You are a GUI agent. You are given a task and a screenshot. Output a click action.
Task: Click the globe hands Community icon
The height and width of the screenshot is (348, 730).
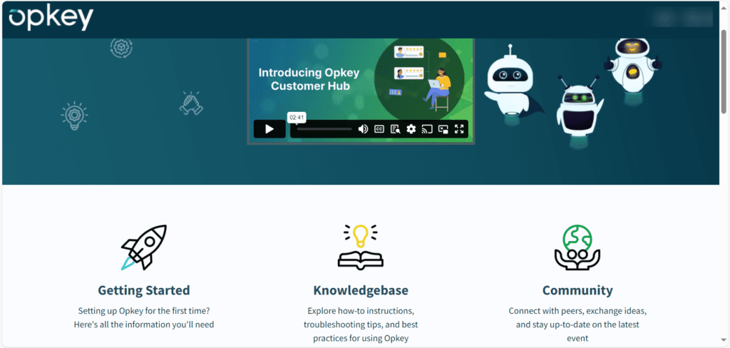click(x=577, y=247)
